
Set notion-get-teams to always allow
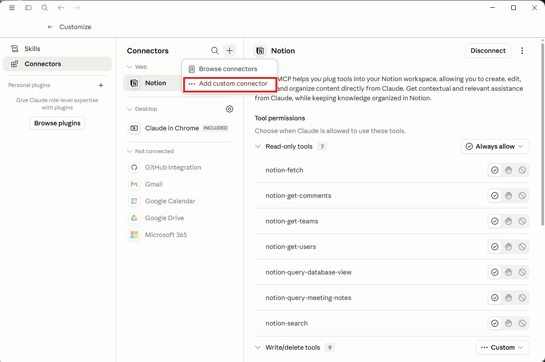click(x=495, y=221)
